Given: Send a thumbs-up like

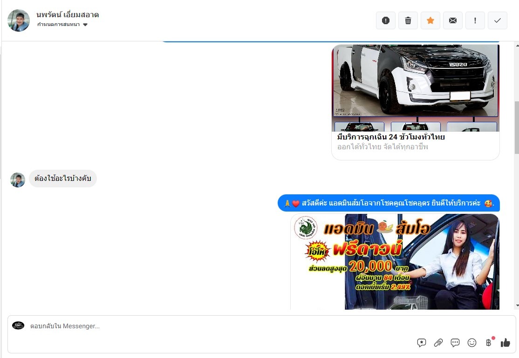Looking at the screenshot, I should point(505,343).
